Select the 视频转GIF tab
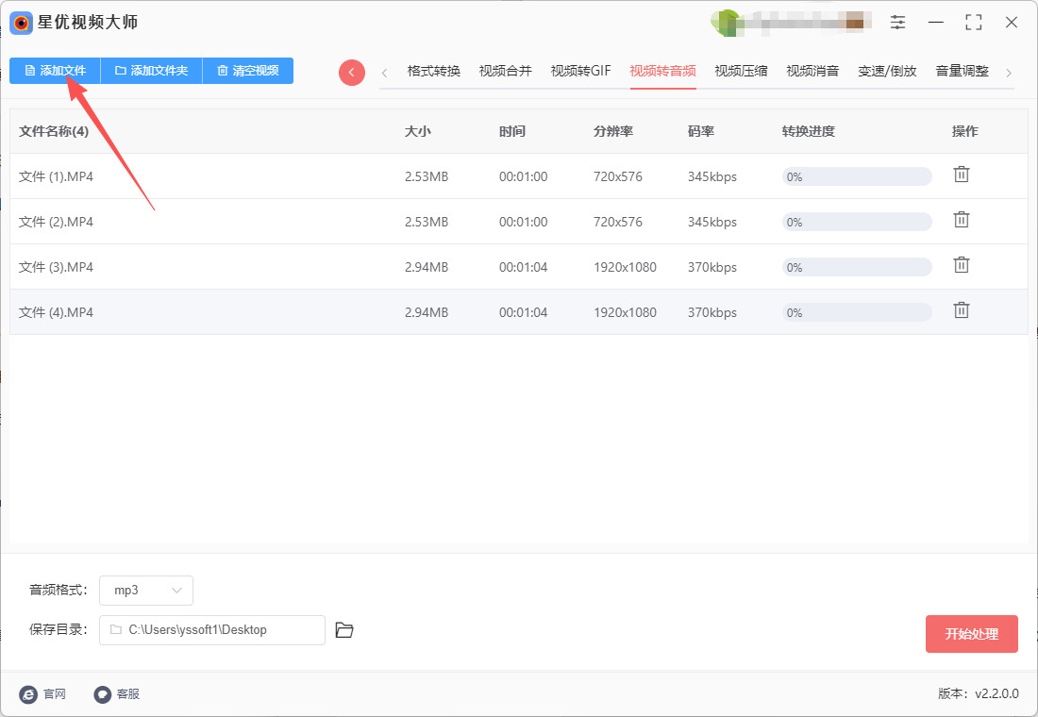This screenshot has height=717, width=1038. pos(580,71)
